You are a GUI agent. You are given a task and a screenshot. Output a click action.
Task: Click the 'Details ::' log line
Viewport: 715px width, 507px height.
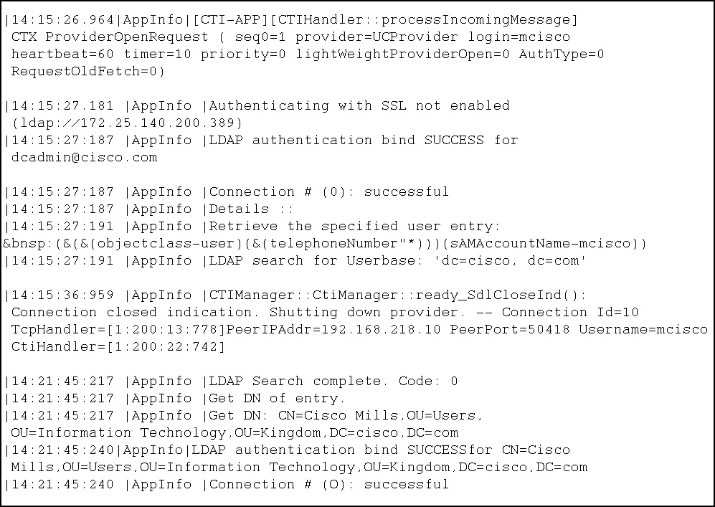(x=252, y=209)
